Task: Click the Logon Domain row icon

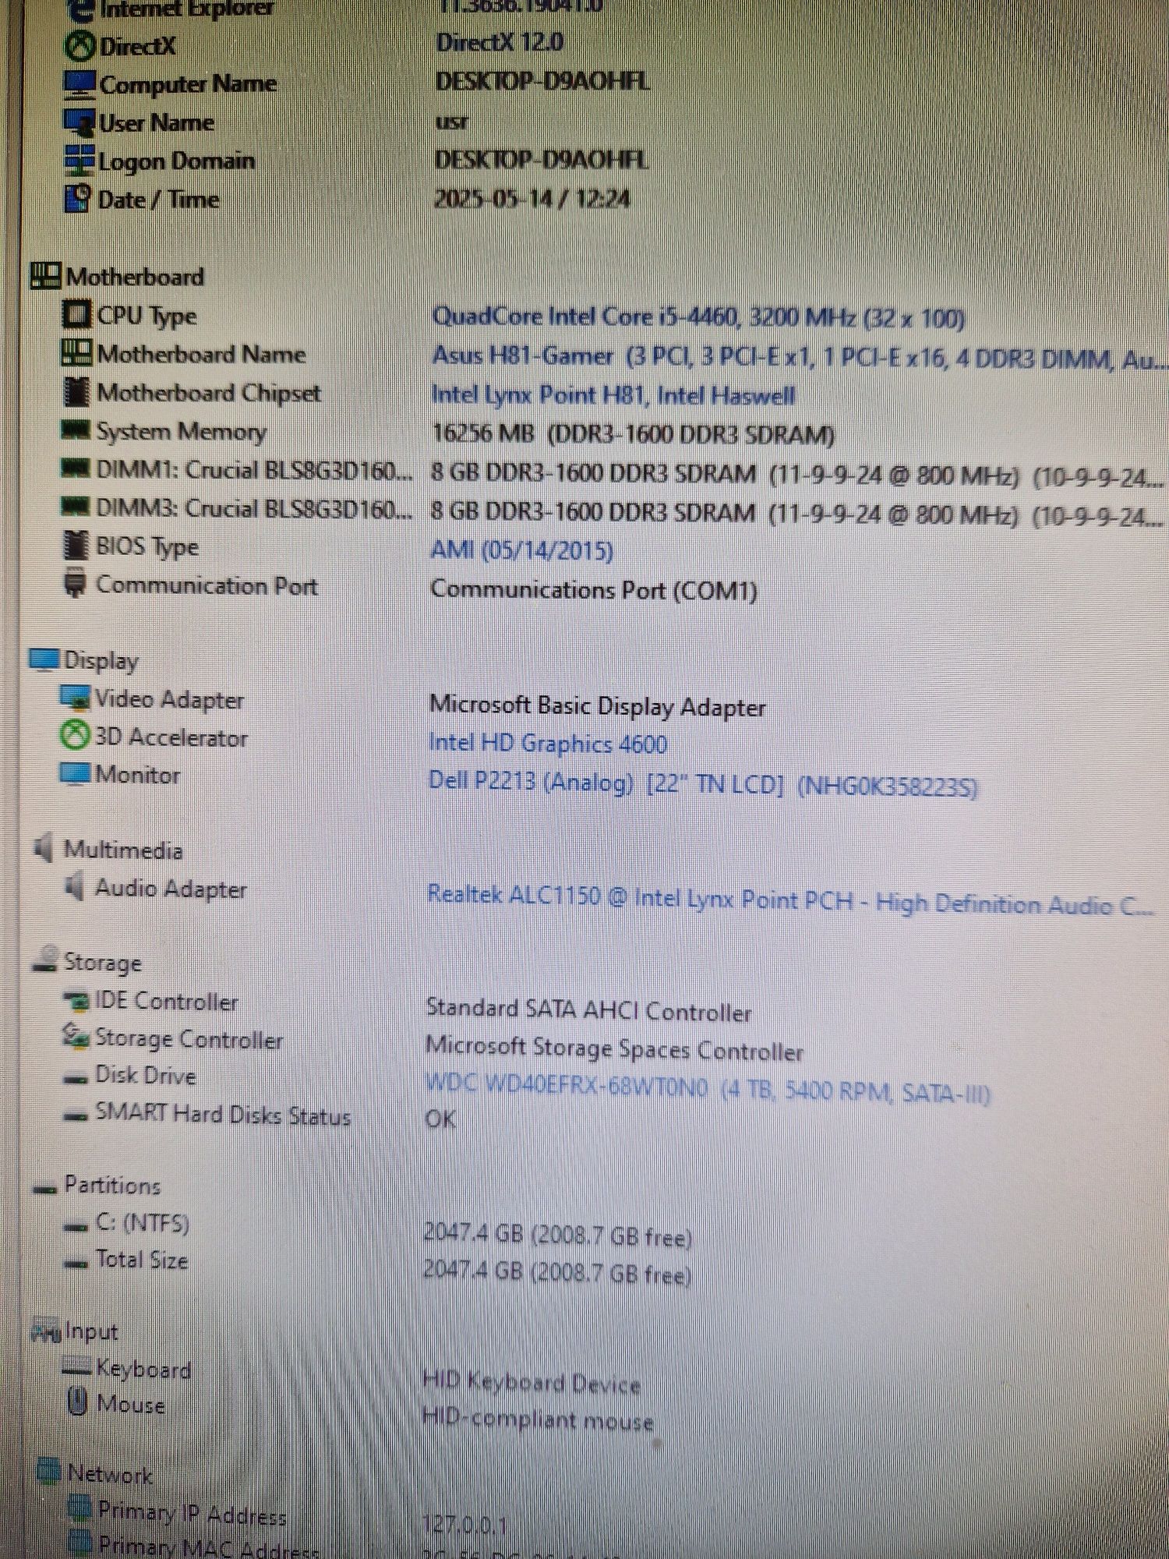Action: [79, 161]
